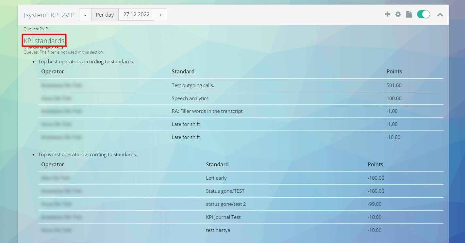Click the "KPI standards" section heading

[44, 41]
